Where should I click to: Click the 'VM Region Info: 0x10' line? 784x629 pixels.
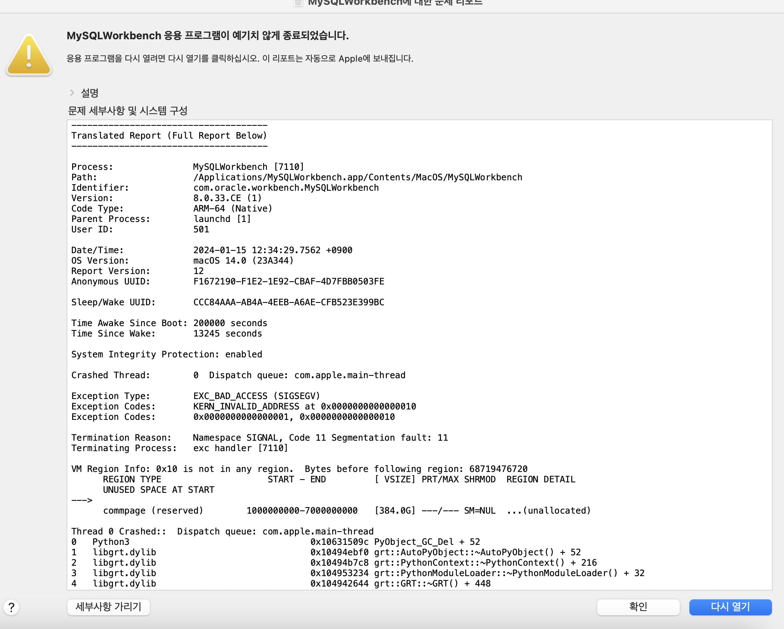pyautogui.click(x=299, y=469)
